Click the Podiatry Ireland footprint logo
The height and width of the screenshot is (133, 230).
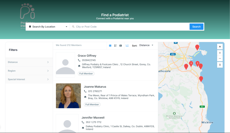point(28,16)
